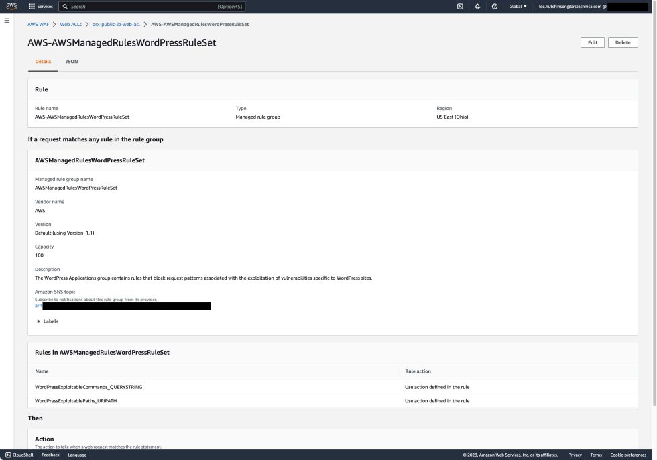Image resolution: width=657 pixels, height=460 pixels.
Task: Go to AWS WAF breadcrumb link
Action: [37, 24]
